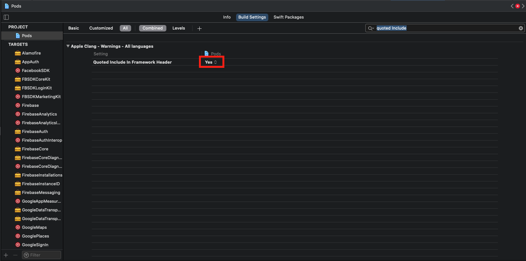Click the Pods file icon in title bar

[7, 6]
